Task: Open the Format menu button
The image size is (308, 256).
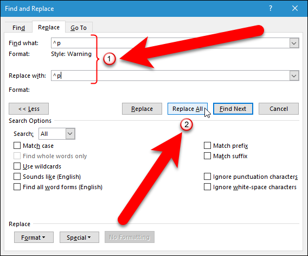Action: pyautogui.click(x=34, y=238)
